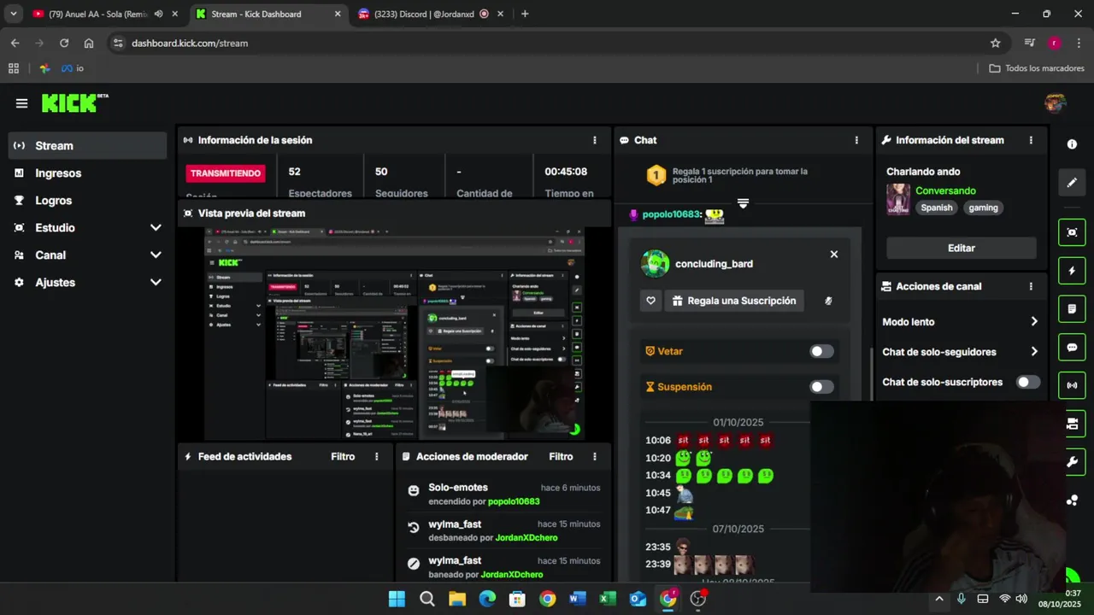Click the wrench icon in right sidebar
The image size is (1094, 615).
1072,462
